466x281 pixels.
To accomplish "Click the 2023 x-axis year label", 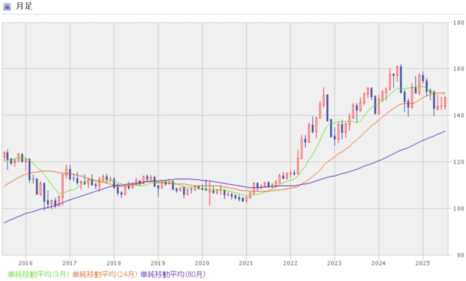I will pos(334,263).
